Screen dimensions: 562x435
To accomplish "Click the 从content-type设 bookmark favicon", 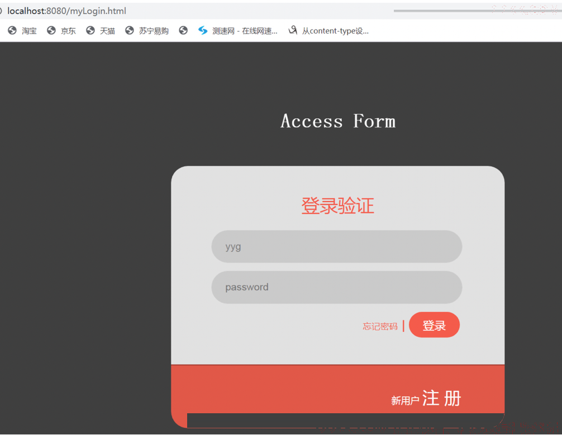I will [293, 31].
